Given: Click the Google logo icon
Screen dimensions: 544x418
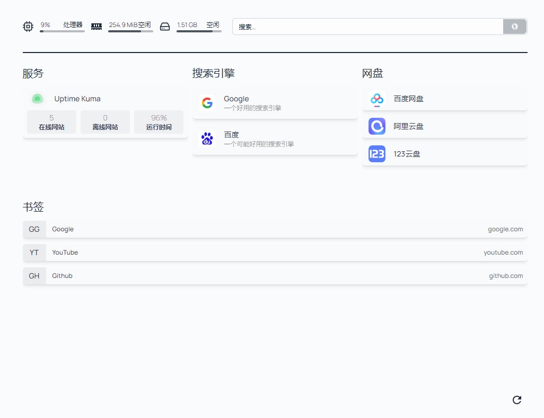Looking at the screenshot, I should (x=207, y=103).
